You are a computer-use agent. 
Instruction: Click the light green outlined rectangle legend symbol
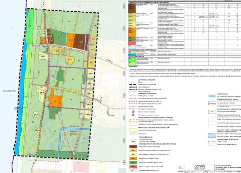[x=133, y=130]
